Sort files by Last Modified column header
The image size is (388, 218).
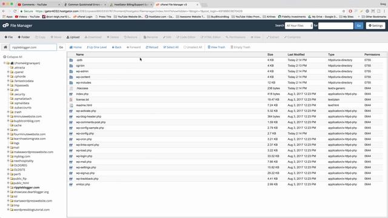coord(296,54)
